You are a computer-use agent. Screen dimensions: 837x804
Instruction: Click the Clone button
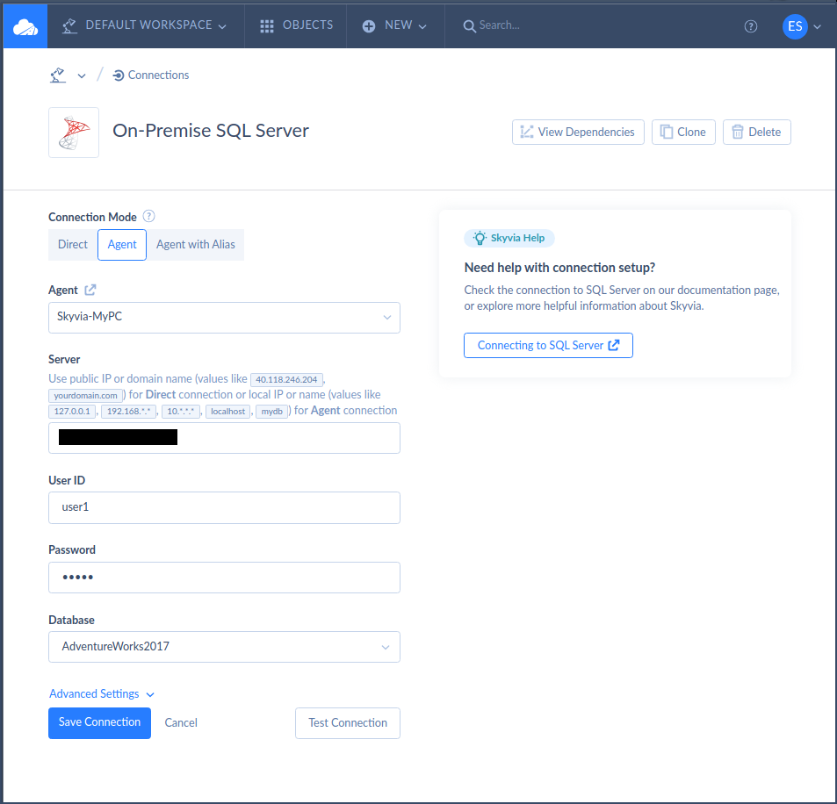[x=683, y=132]
